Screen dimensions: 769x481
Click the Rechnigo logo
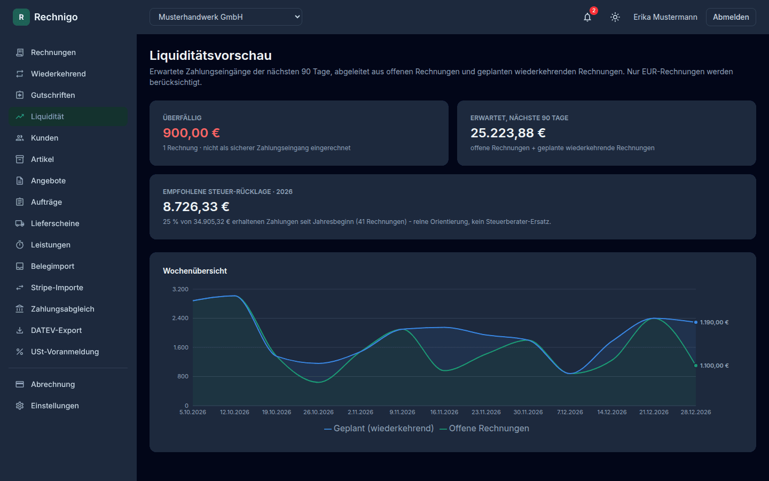[x=45, y=17]
